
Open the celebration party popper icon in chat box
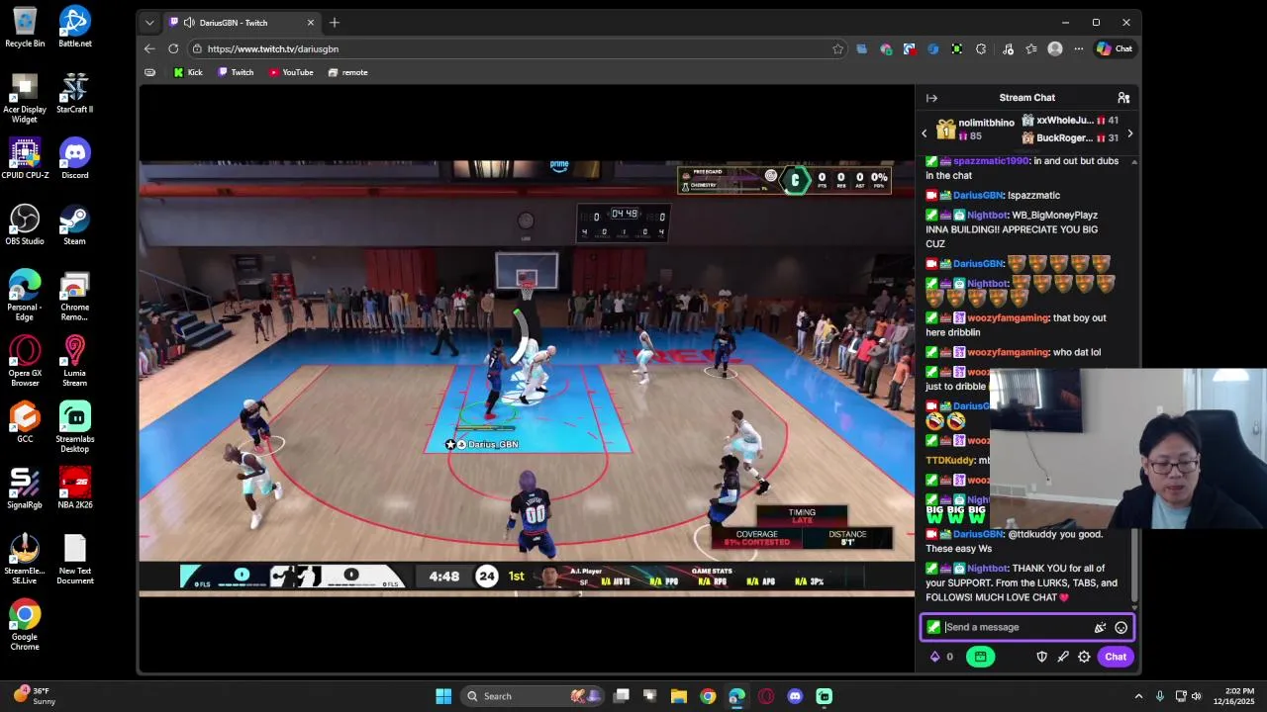[1100, 627]
